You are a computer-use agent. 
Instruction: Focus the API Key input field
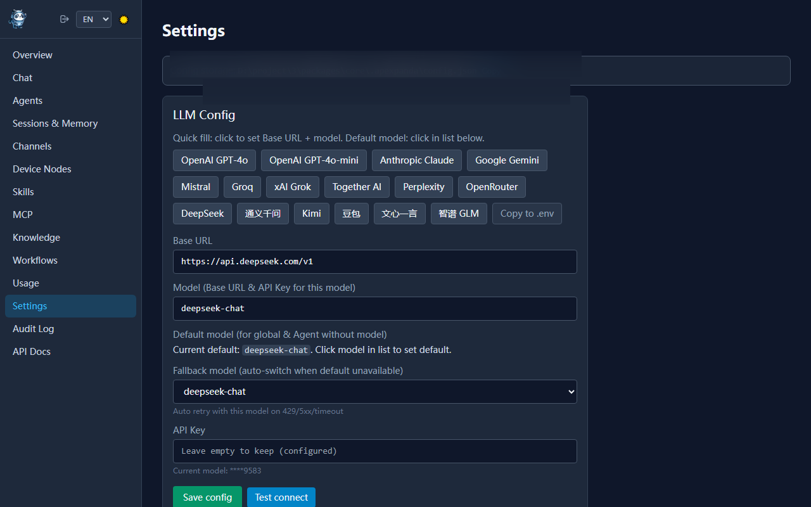(375, 451)
